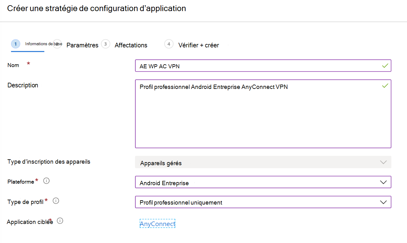Click inside the Description text area
This screenshot has width=407, height=243.
tap(263, 114)
